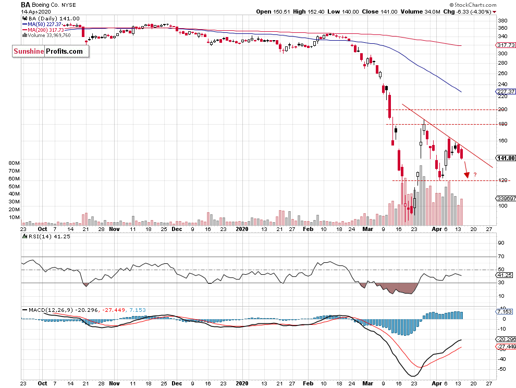
Task: Click the MA(200) 317.73 legend entry
Action: (46, 30)
